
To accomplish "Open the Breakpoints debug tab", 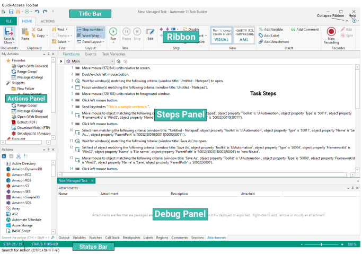I will (x=132, y=238).
